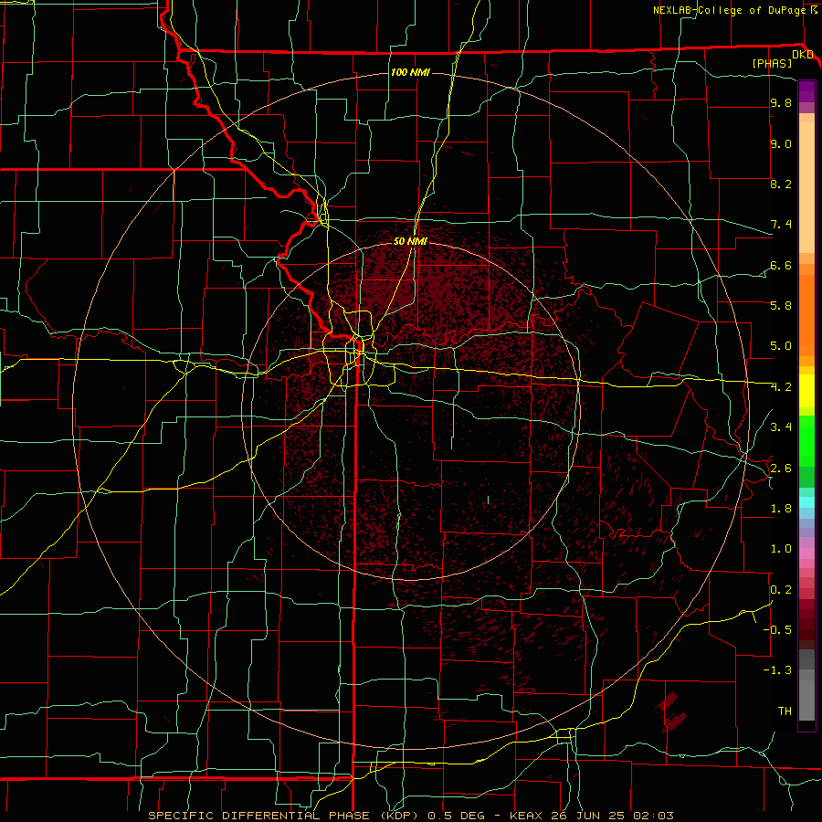Click the 1.8 legend value
822x822 pixels.
(x=781, y=508)
